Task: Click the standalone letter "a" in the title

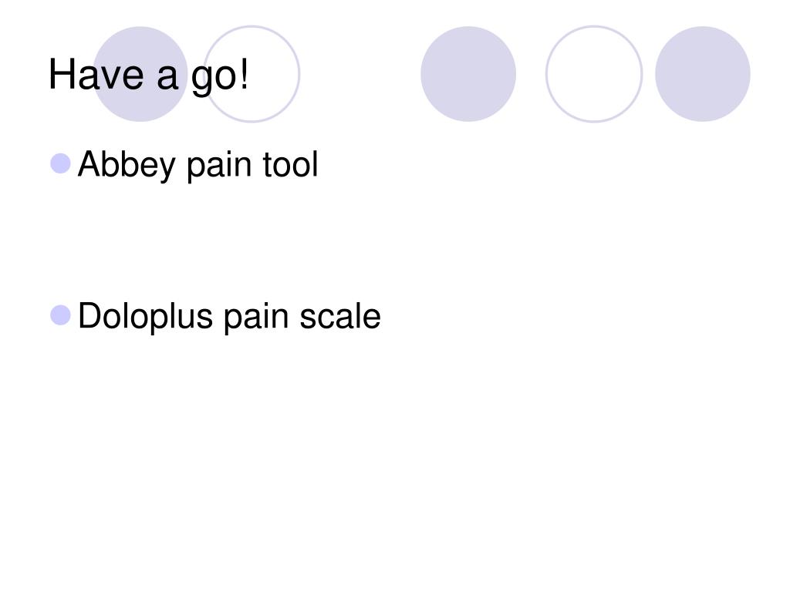Action: pos(167,78)
